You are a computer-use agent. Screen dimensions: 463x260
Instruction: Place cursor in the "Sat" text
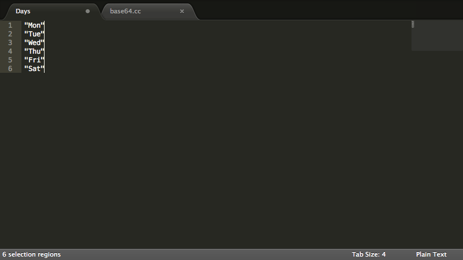(34, 69)
